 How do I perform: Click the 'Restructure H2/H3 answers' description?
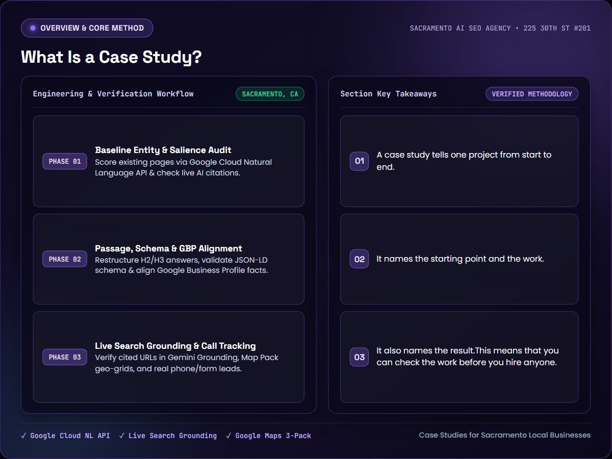(182, 265)
